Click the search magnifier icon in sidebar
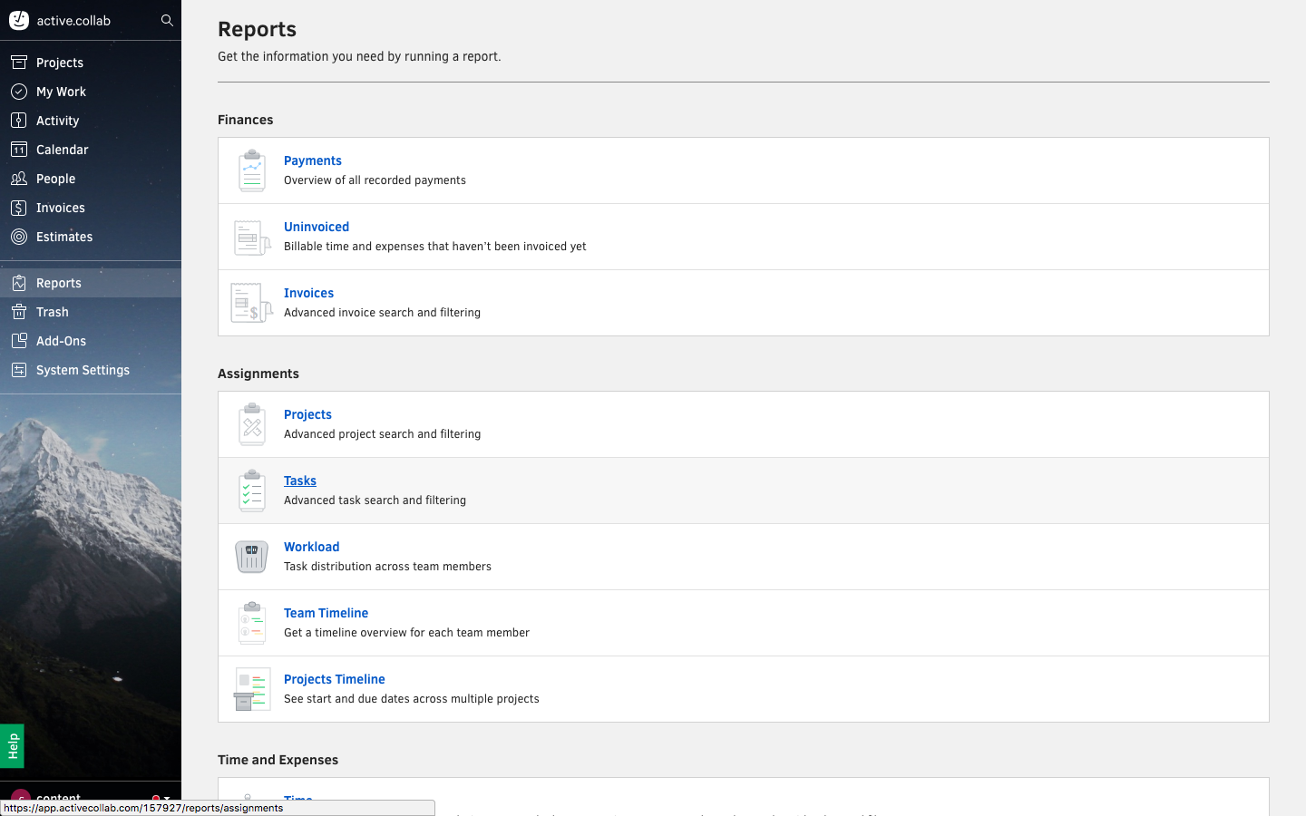1306x816 pixels. pos(167,20)
